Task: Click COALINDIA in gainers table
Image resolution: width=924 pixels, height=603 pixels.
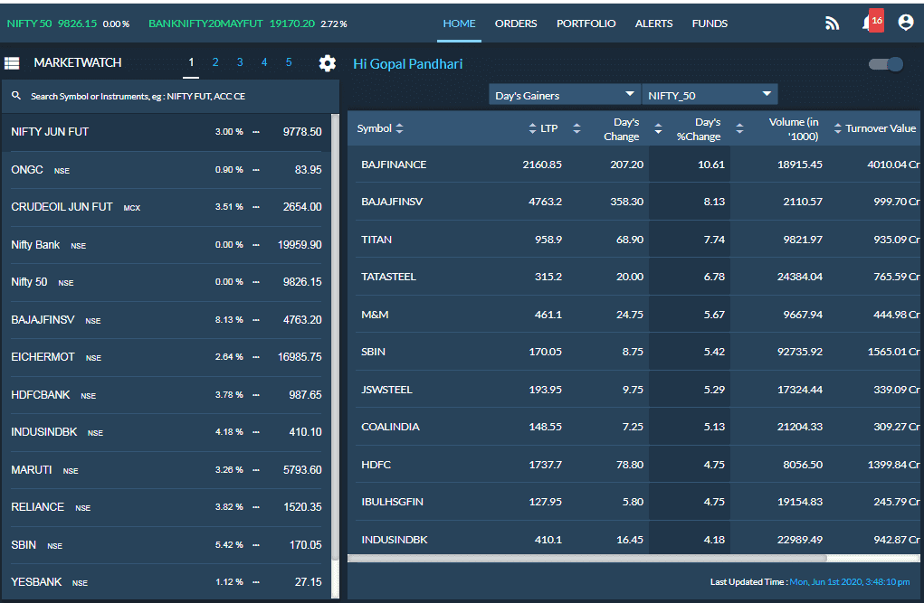Action: pos(390,427)
